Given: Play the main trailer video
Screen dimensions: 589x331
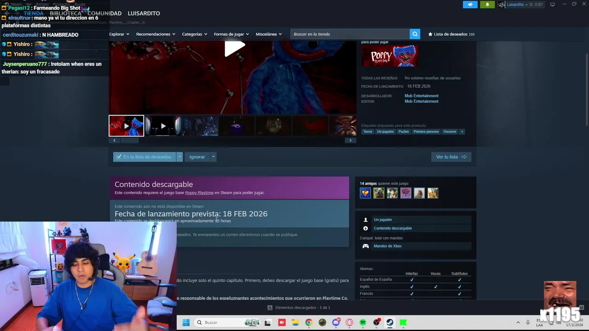Looking at the screenshot, I should (x=234, y=48).
